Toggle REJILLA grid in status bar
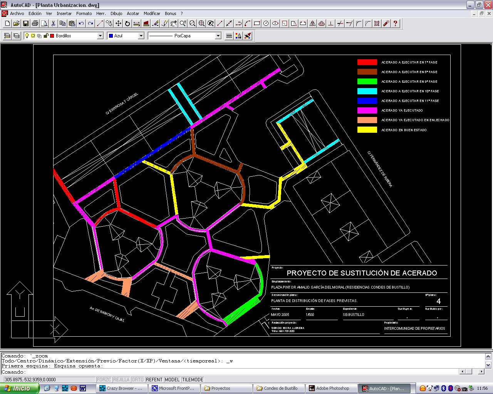The image size is (493, 394). point(121,380)
